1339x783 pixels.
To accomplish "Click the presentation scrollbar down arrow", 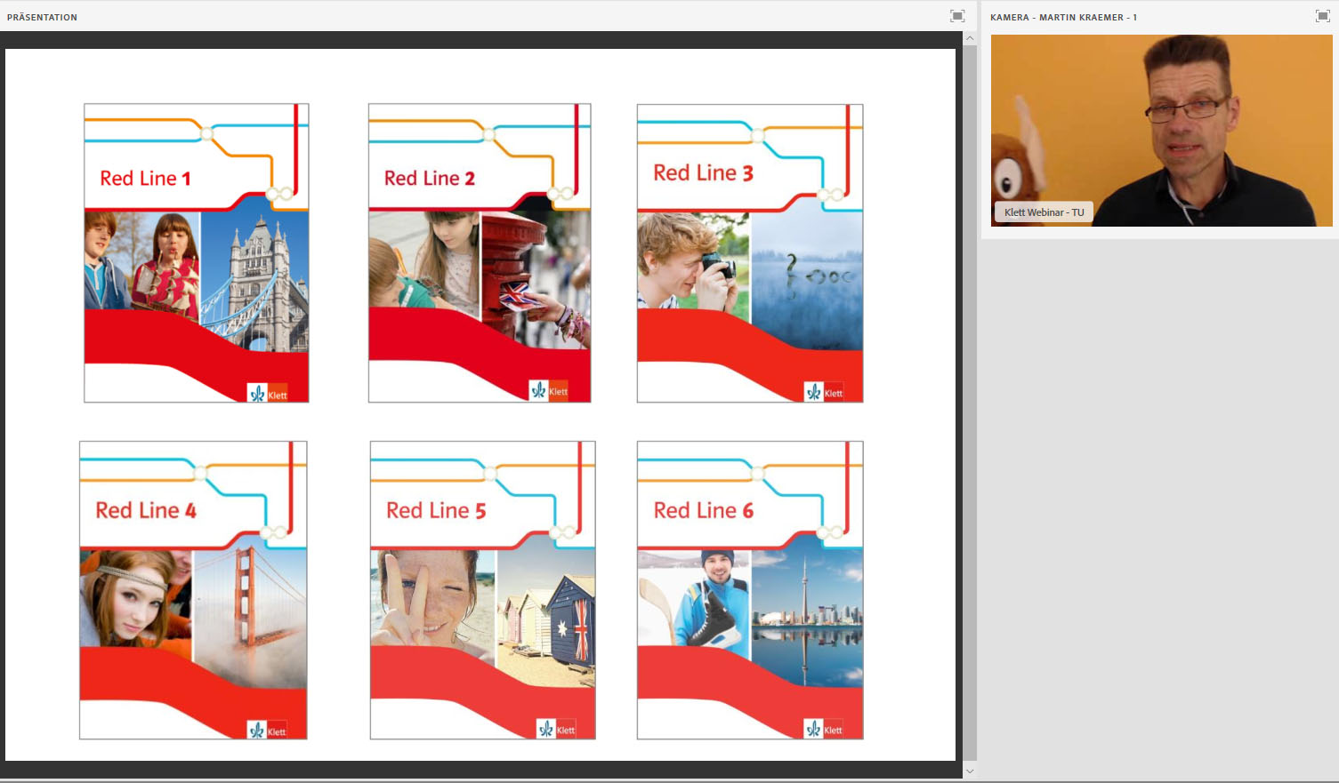I will (x=970, y=771).
